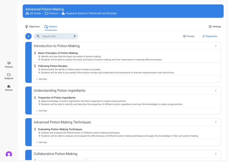The height and width of the screenshot is (162, 228).
Task: Click Advanced Potion-Making Techniques unit title
Action: [62, 122]
